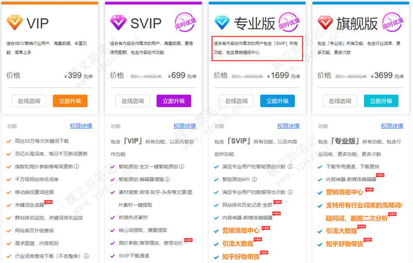Upgrade to 专业版 with the blue 立即升级 button
Image resolution: width=413 pixels, height=263 pixels.
(x=278, y=101)
